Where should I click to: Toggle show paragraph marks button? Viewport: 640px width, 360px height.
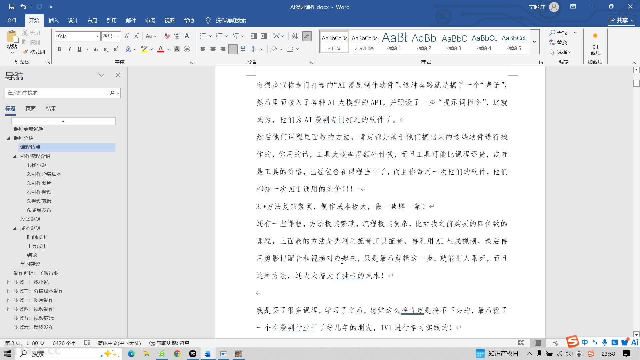[307, 36]
